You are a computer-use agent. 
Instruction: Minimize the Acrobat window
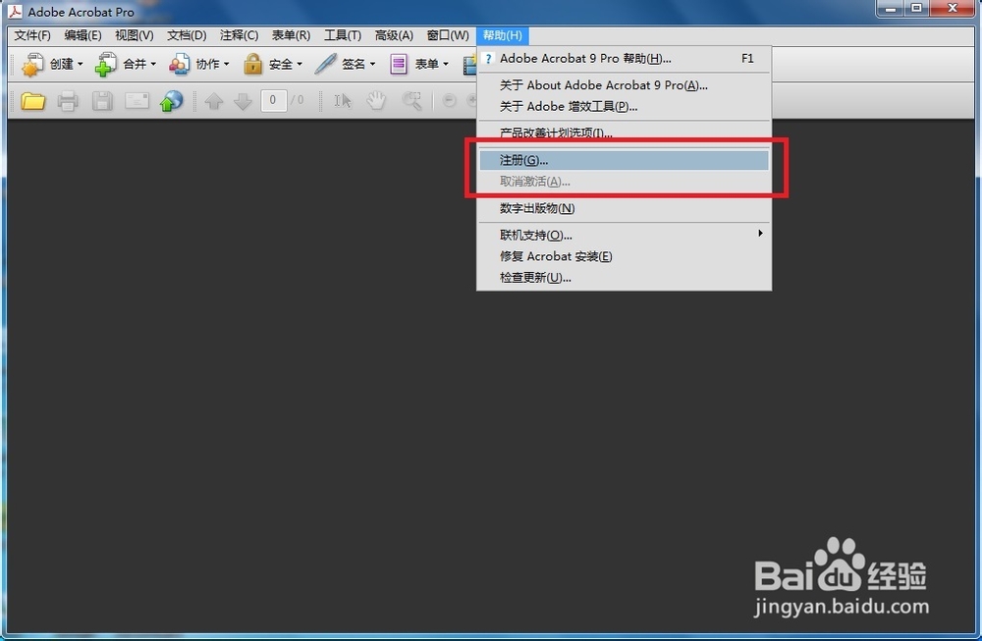(891, 8)
